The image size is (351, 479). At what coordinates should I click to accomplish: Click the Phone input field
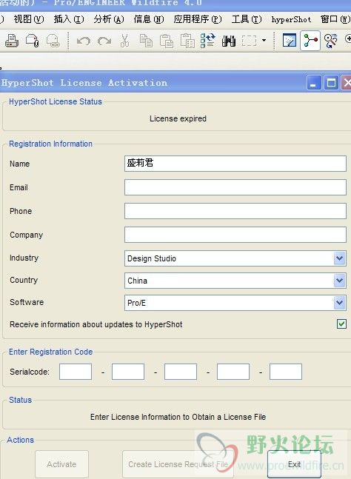click(235, 211)
